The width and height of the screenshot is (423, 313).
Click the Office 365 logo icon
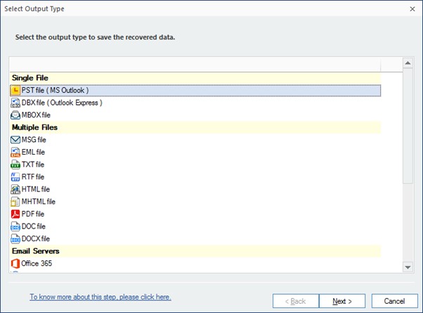click(x=15, y=263)
